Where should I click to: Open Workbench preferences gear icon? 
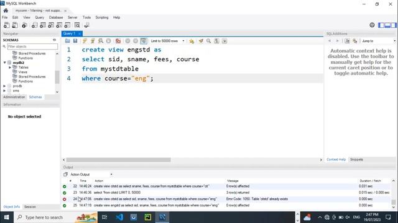coord(372,25)
